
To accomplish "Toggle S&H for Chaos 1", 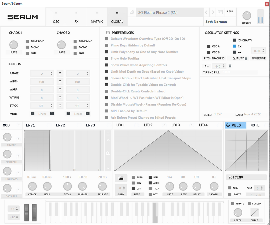I will (x=27, y=53).
